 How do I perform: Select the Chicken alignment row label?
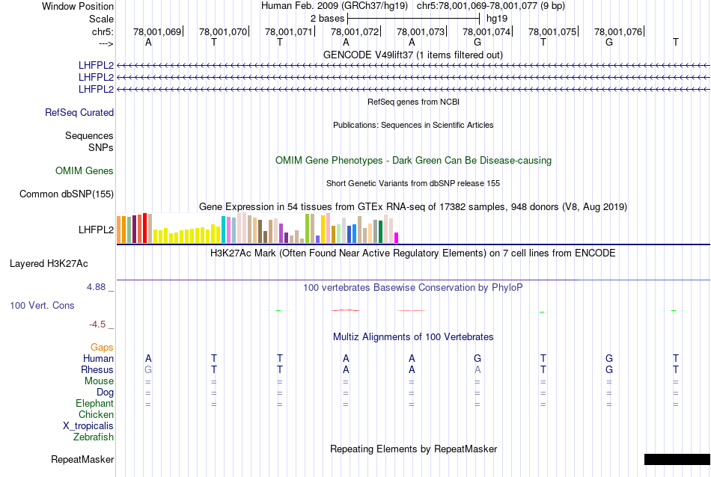coord(96,414)
